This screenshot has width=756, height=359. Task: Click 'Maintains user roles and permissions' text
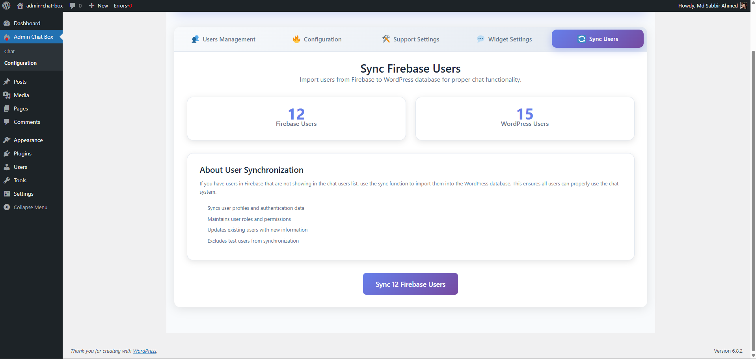click(x=249, y=219)
